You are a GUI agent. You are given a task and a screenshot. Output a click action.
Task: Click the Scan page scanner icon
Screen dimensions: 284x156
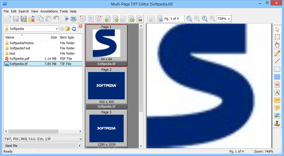pyautogui.click(x=65, y=19)
